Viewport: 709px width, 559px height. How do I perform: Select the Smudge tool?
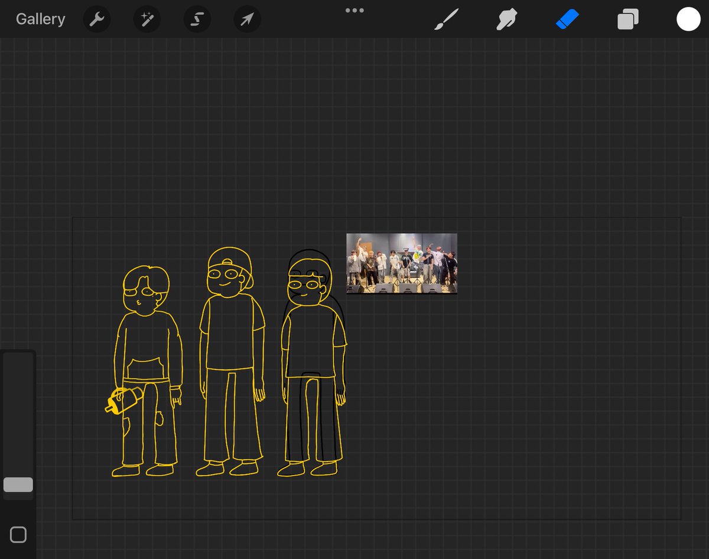(507, 19)
